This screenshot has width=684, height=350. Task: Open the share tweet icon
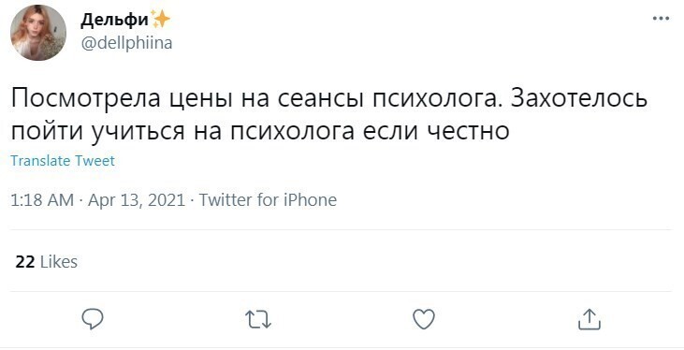pos(589,319)
